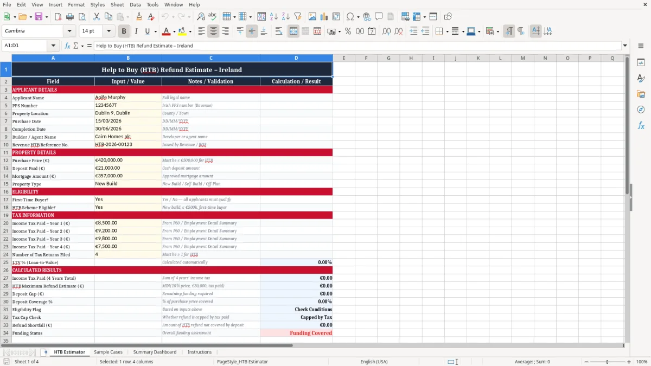Click Merge and Center Cells icon
This screenshot has height=366, width=651.
coord(293,31)
